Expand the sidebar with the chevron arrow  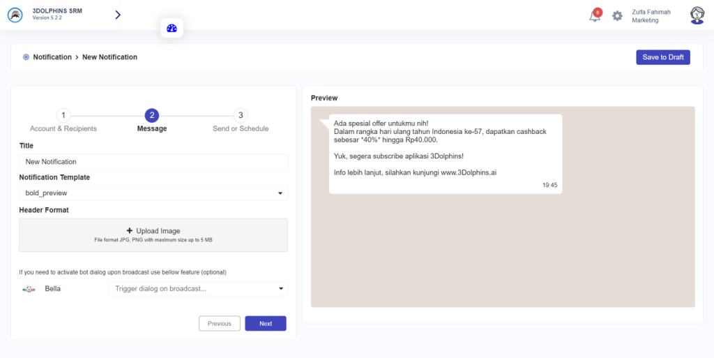pos(118,15)
